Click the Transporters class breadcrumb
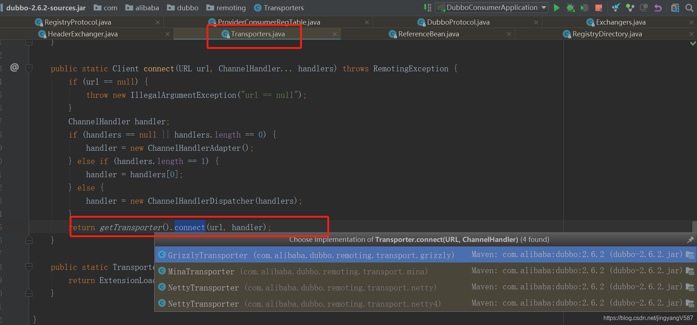The height and width of the screenshot is (325, 697). (x=279, y=8)
